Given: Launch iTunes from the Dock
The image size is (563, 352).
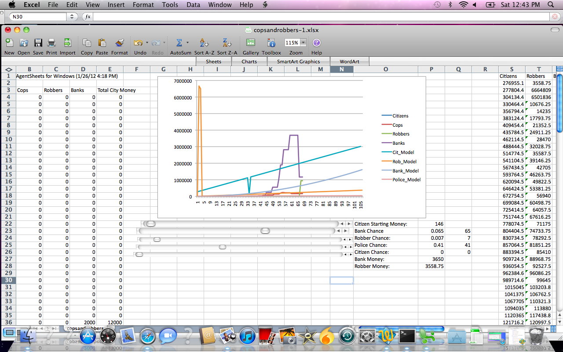Looking at the screenshot, I should point(248,337).
